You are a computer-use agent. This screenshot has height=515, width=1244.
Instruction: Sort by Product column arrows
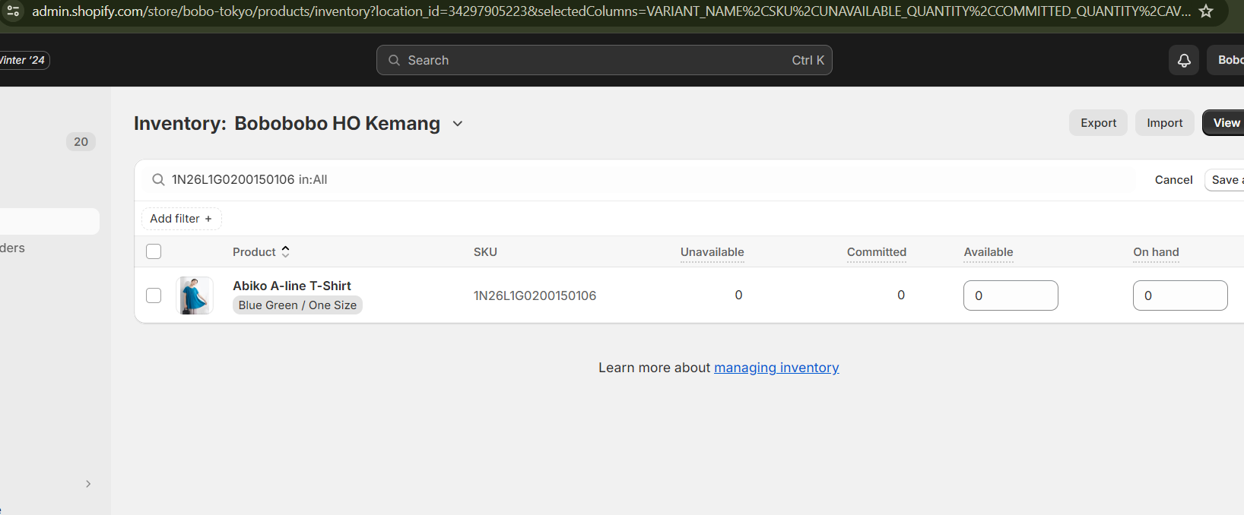click(286, 251)
